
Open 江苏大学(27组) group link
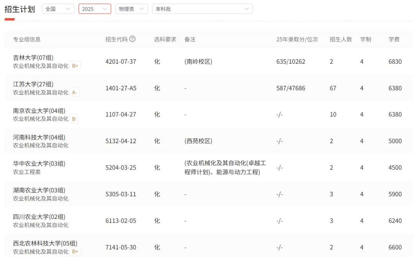(33, 84)
